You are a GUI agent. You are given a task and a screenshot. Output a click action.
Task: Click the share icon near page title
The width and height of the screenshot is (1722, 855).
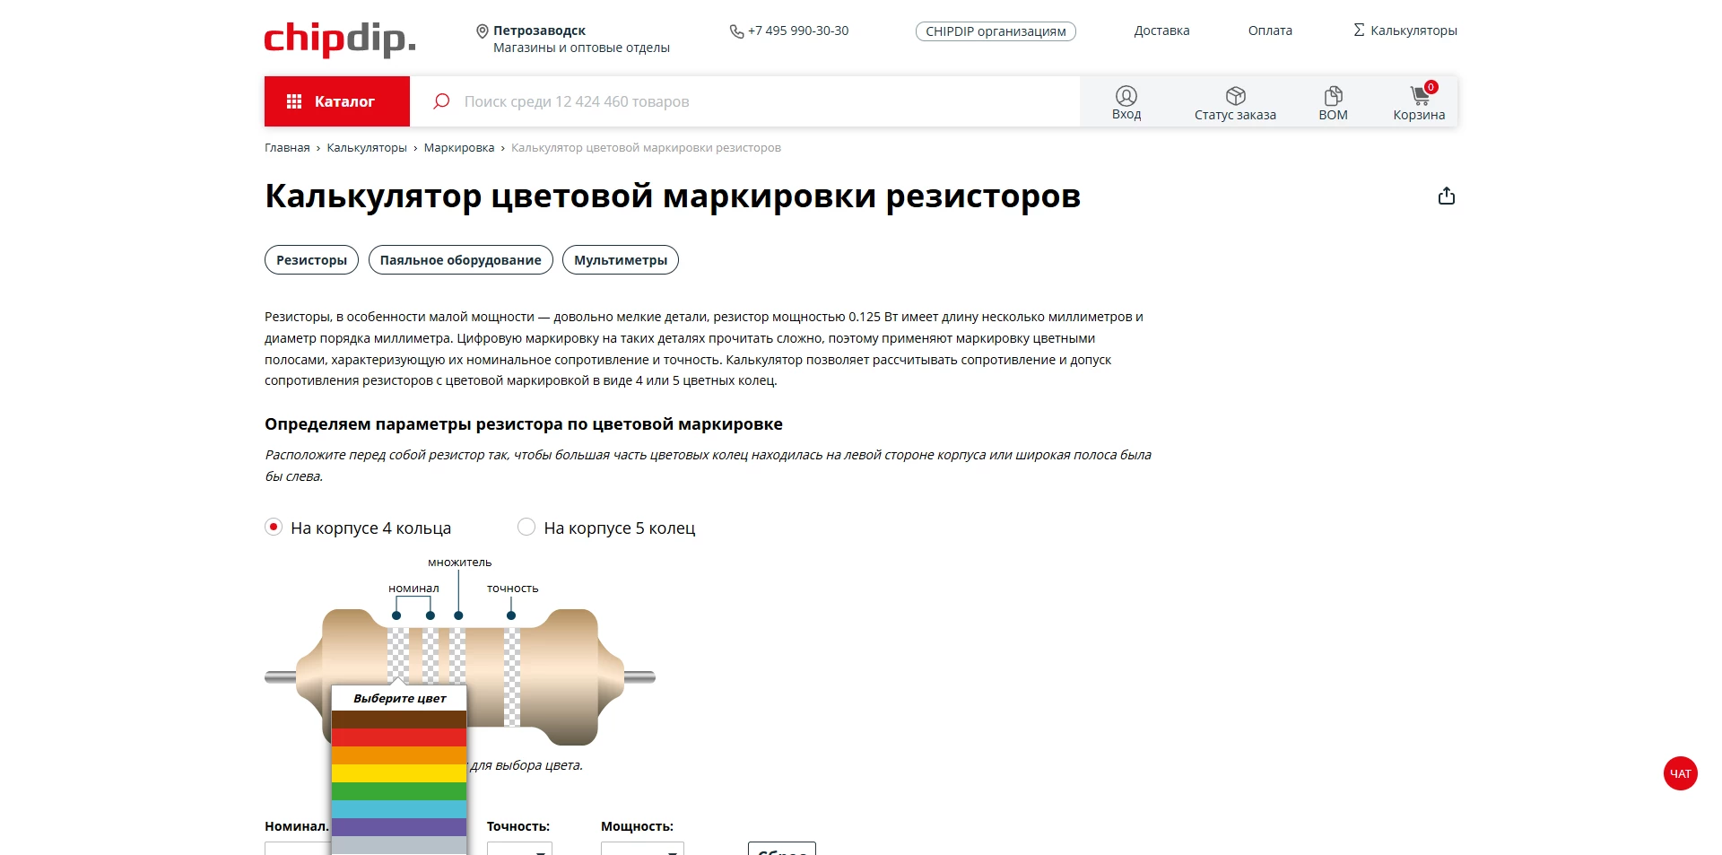coord(1446,195)
